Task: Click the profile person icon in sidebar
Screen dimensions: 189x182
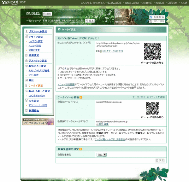Action: click(x=27, y=32)
